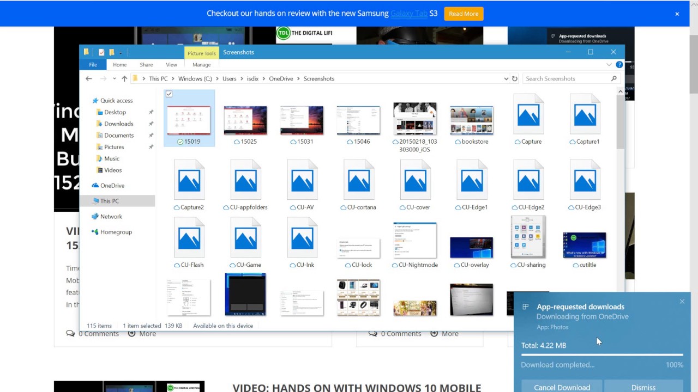Viewport: 698px width, 392px height.
Task: Select the Capture image file icon
Action: (x=528, y=114)
